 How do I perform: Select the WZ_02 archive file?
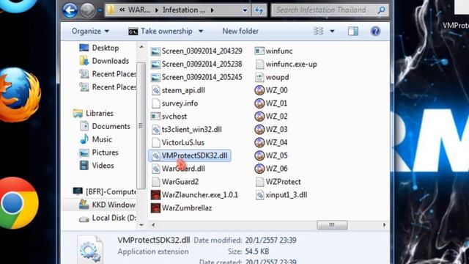pos(271,117)
